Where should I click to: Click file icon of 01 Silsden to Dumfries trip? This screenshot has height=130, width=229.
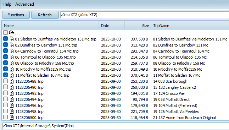12,39
